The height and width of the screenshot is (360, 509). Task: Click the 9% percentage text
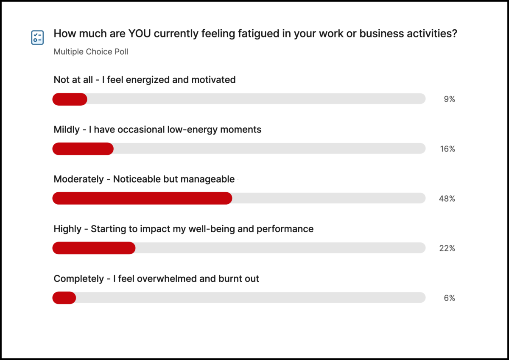point(449,98)
